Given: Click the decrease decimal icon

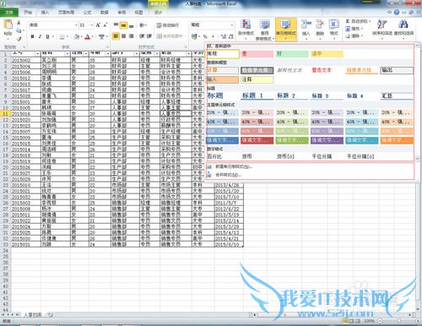Looking at the screenshot, I should 231,36.
